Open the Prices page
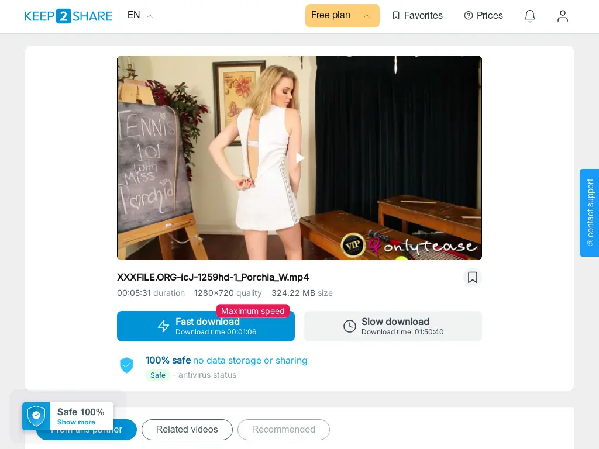 click(x=484, y=16)
